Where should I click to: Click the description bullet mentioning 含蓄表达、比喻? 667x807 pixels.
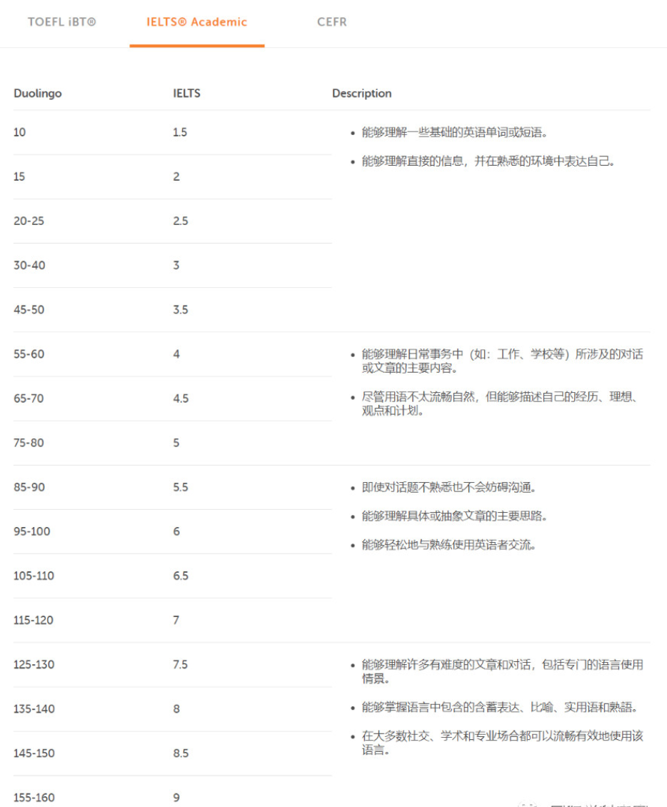tap(499, 708)
